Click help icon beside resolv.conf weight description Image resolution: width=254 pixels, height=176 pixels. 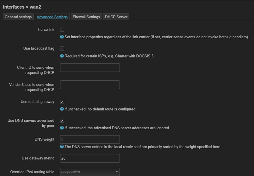pyautogui.click(x=62, y=147)
